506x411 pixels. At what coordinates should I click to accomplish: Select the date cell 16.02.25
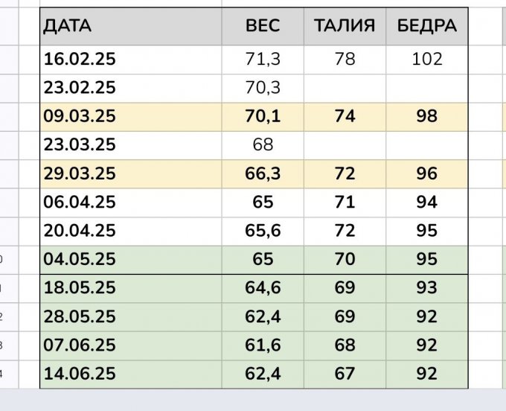(130, 60)
